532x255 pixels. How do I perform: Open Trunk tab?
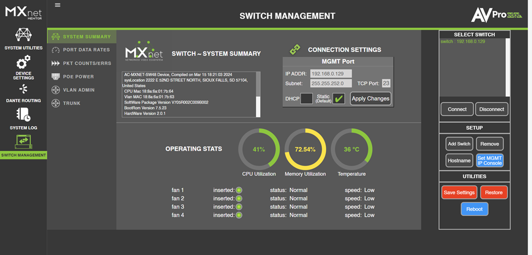tap(82, 103)
